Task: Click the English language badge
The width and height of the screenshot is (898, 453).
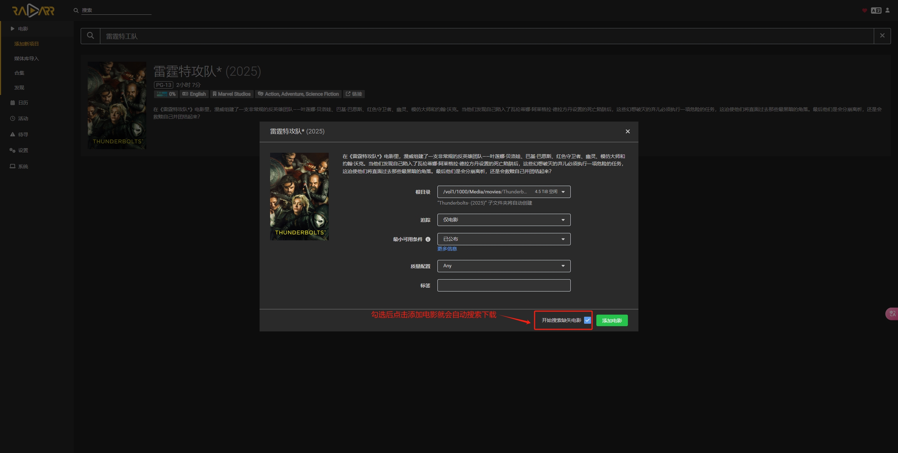Action: (194, 94)
